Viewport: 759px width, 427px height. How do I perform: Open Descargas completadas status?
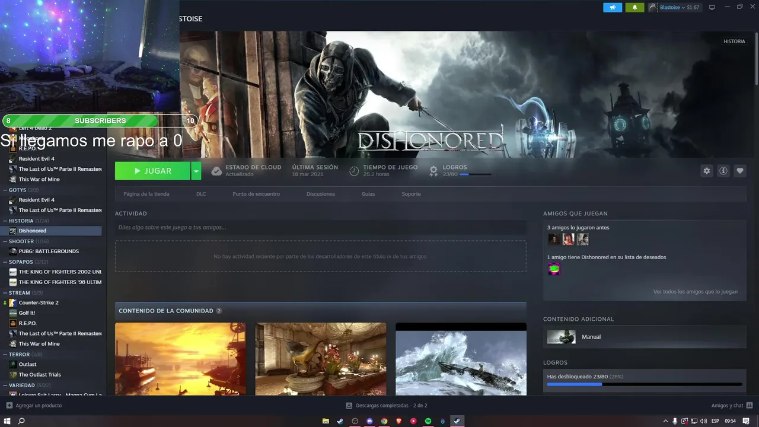pyautogui.click(x=391, y=406)
